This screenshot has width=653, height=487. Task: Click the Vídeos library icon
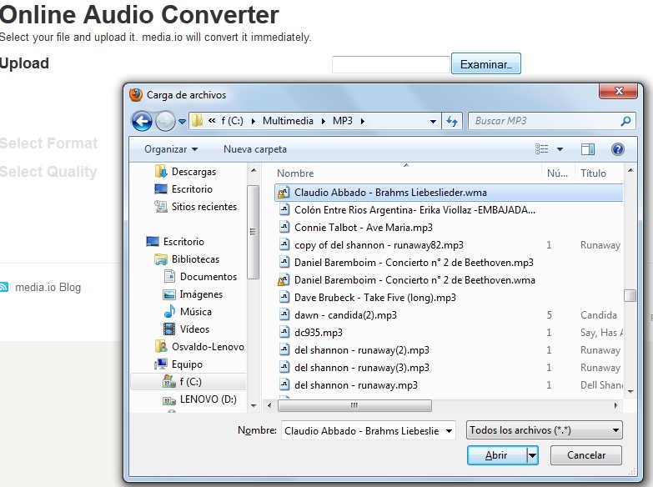pyautogui.click(x=169, y=329)
